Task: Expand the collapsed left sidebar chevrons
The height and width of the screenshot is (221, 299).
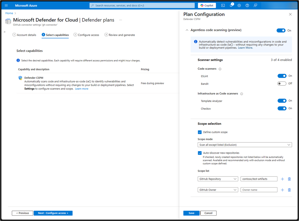Action: point(4,32)
